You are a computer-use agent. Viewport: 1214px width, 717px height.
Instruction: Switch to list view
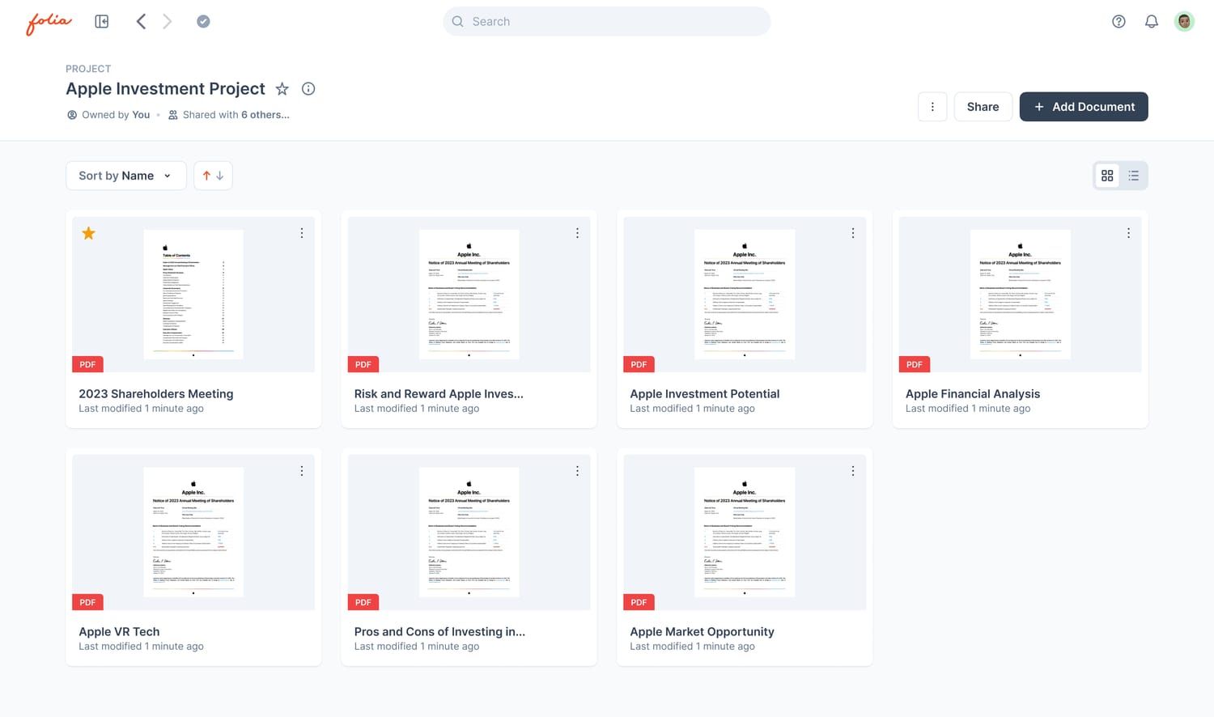(1134, 176)
